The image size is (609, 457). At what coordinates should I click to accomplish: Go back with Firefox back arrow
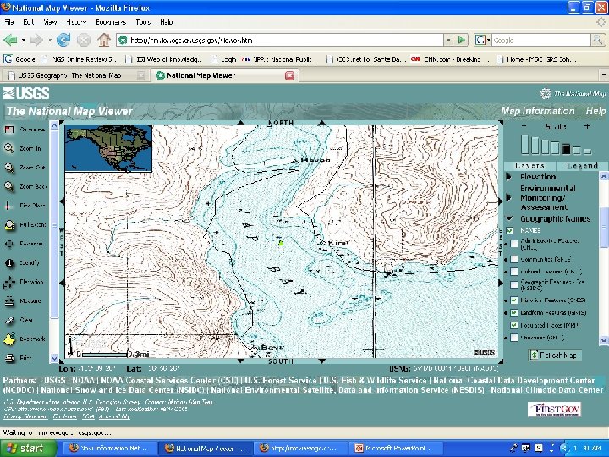point(10,40)
